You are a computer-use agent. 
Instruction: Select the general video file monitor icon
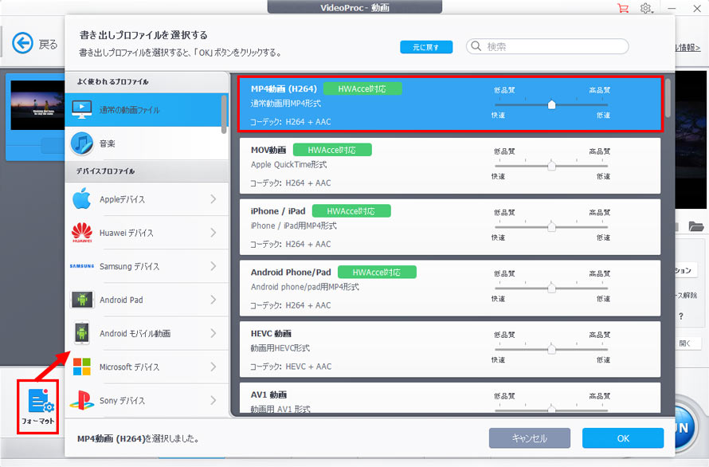82,109
